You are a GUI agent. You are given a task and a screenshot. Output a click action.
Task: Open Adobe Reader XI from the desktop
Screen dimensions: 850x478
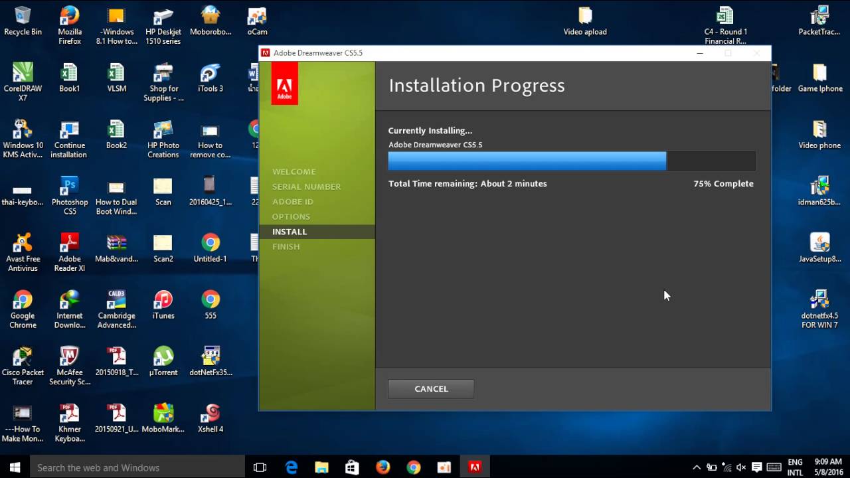click(69, 242)
